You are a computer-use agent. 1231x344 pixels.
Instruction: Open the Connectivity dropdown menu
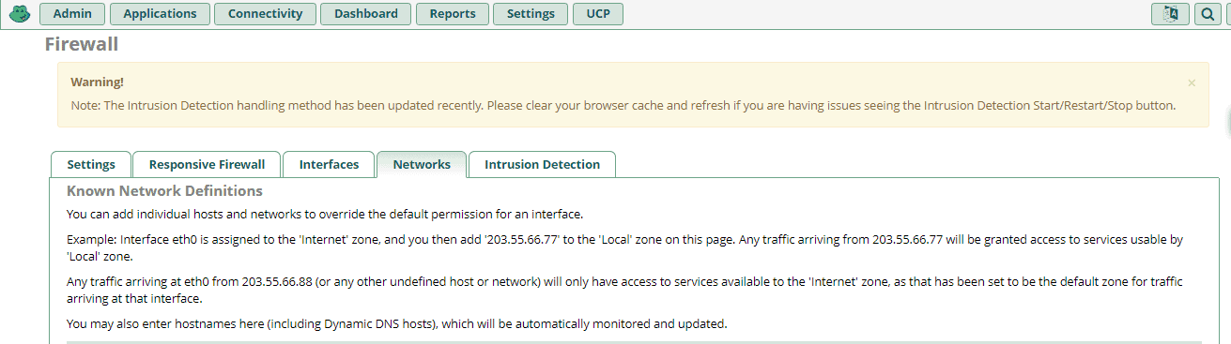pos(265,14)
